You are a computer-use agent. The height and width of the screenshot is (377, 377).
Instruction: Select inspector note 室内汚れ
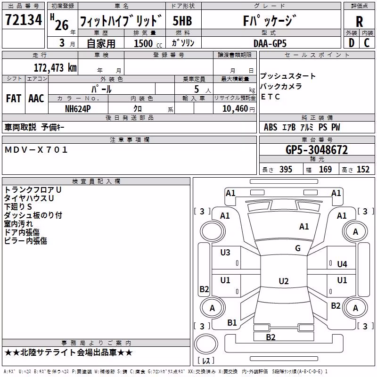[x=18, y=224]
